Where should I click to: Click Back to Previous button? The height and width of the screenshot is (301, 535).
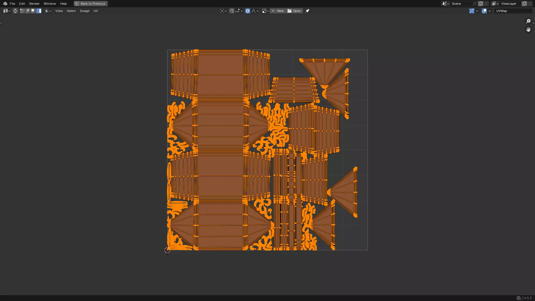91,4
